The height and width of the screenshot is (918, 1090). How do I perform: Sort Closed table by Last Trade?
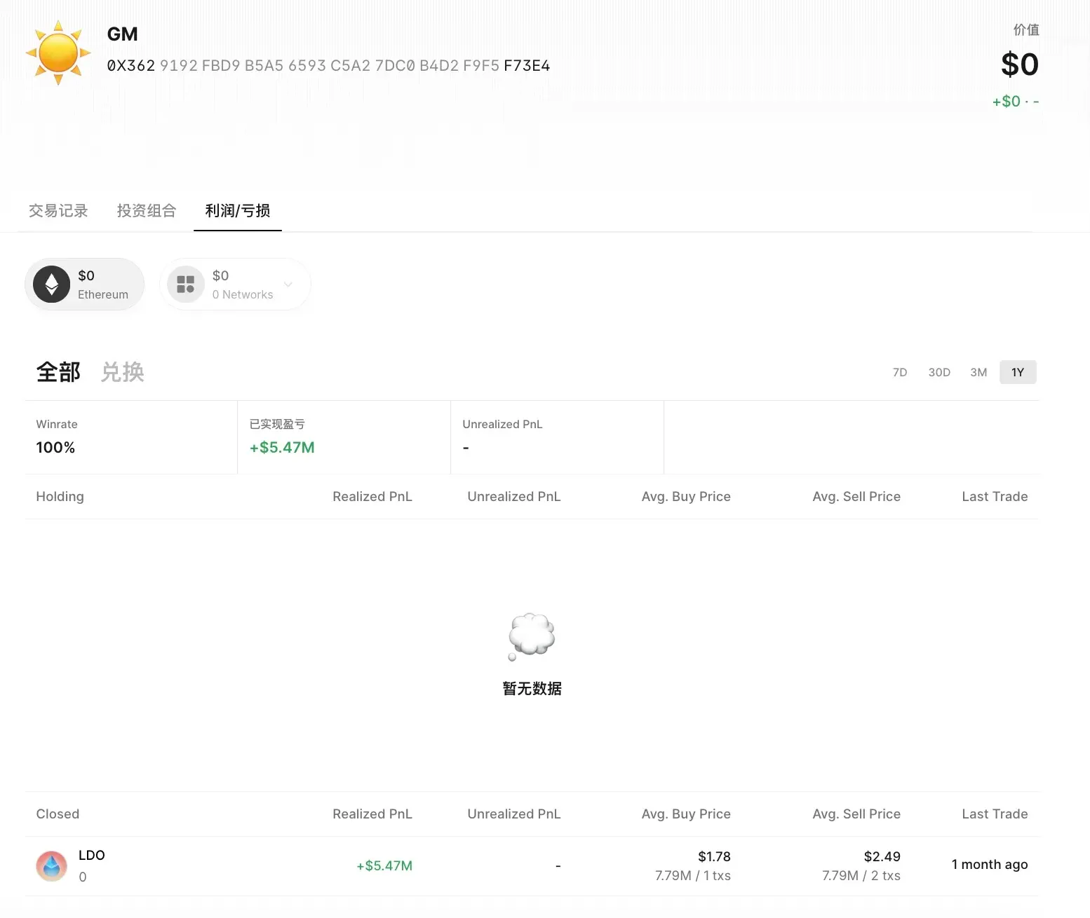click(x=994, y=814)
